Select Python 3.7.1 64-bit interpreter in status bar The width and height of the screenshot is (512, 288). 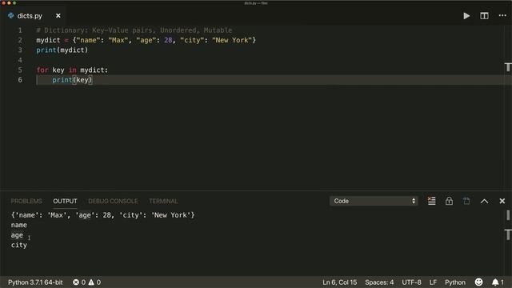35,282
